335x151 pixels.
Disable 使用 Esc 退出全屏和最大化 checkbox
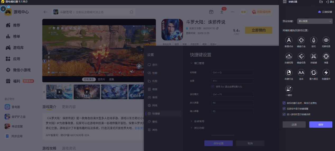click(213, 87)
